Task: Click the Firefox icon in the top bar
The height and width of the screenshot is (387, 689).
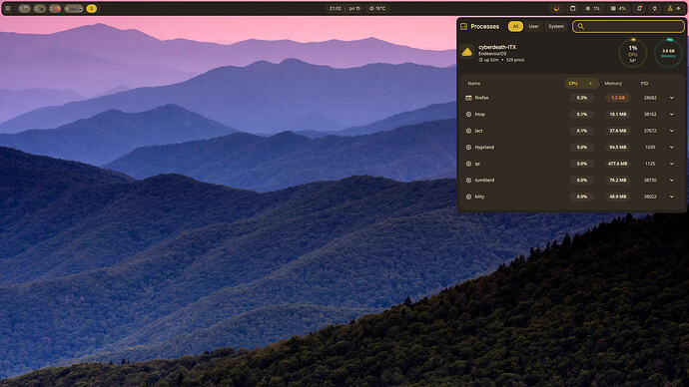Action: click(556, 8)
